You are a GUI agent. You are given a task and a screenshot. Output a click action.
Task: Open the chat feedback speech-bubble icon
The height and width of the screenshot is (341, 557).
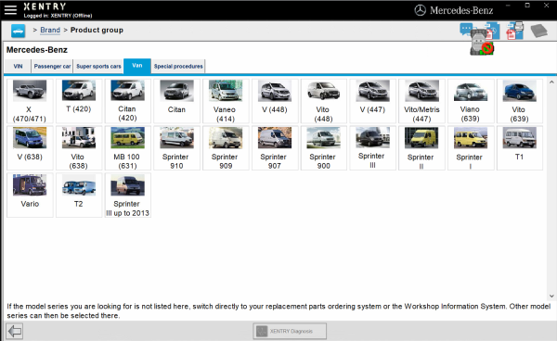click(x=466, y=29)
